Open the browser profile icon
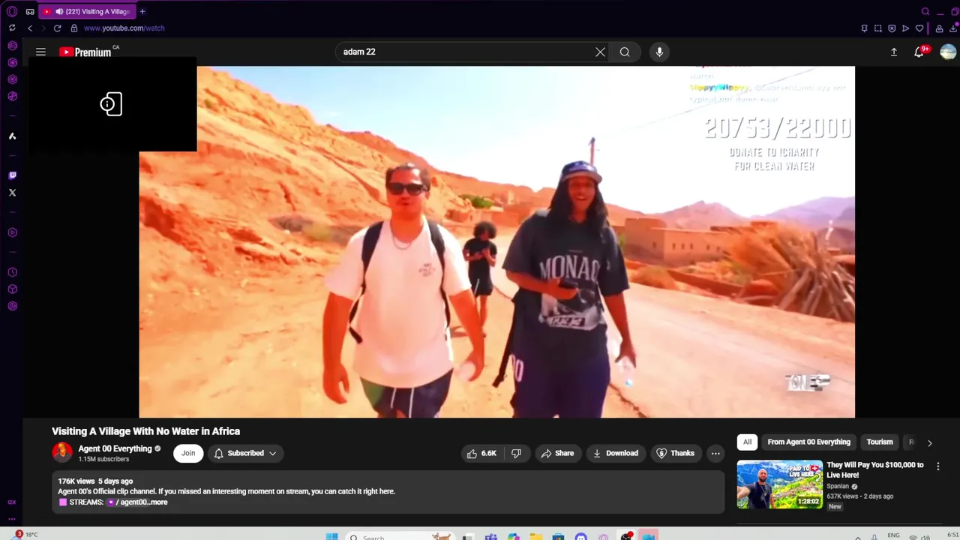 pyautogui.click(x=939, y=28)
